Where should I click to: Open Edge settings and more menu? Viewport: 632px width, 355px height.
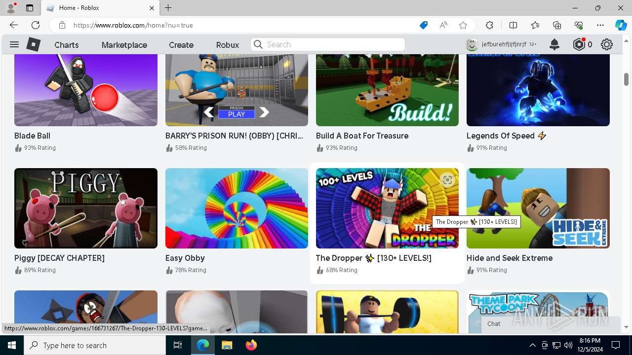click(600, 25)
